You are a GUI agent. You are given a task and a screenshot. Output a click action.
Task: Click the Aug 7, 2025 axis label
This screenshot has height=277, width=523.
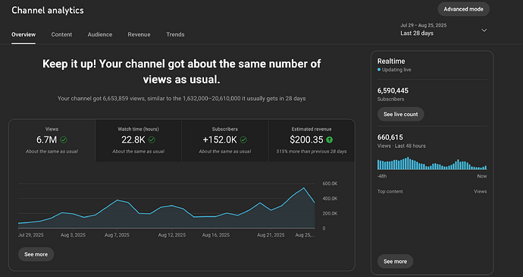pos(117,235)
